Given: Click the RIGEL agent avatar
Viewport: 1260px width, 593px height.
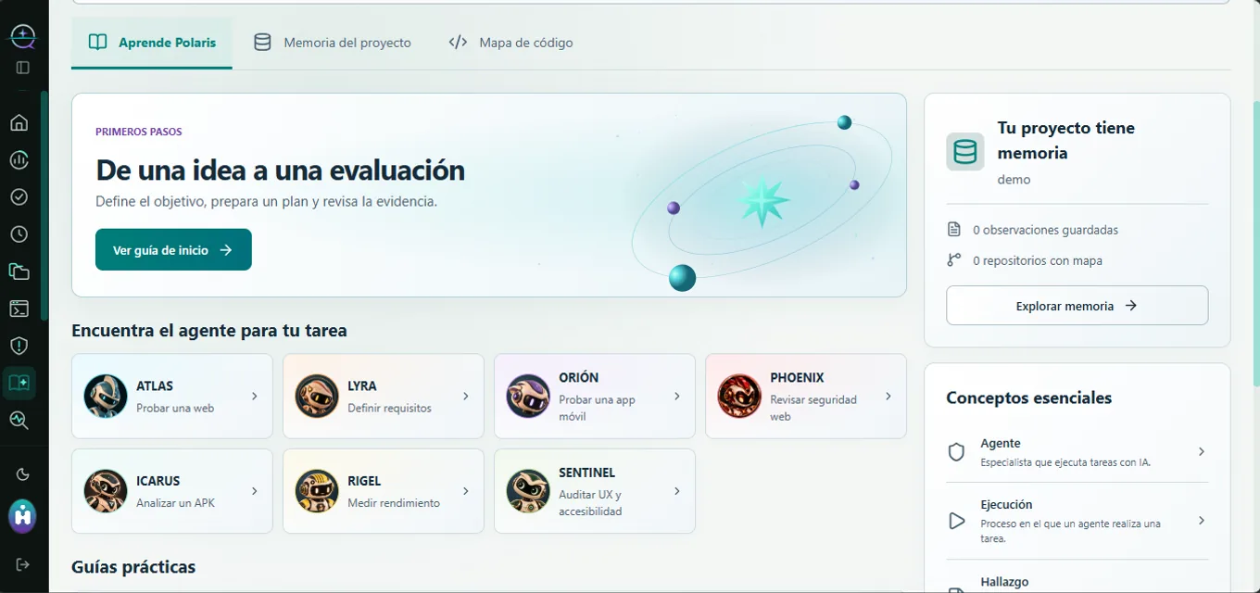Looking at the screenshot, I should (317, 491).
